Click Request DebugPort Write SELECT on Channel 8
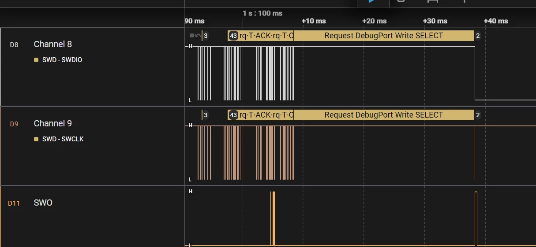The width and height of the screenshot is (536, 247). 383,36
